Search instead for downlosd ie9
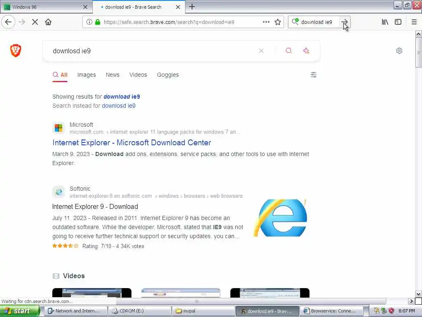Viewport: 422px width, 317px height. [x=118, y=106]
